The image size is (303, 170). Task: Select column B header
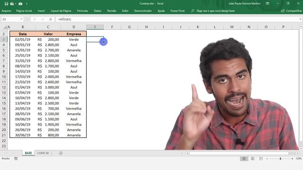pos(23,27)
